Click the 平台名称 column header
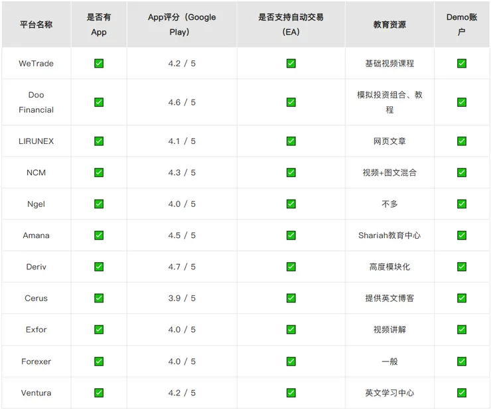The image size is (491, 410). click(x=36, y=25)
